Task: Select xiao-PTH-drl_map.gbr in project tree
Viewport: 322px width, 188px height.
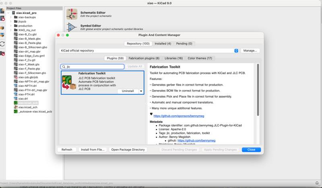Action: (33, 90)
